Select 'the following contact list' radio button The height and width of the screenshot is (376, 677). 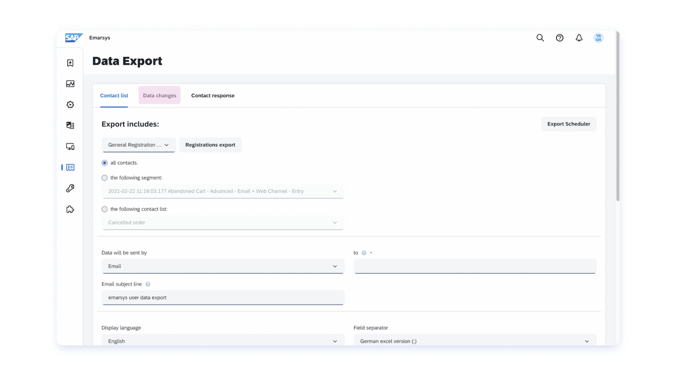[104, 209]
